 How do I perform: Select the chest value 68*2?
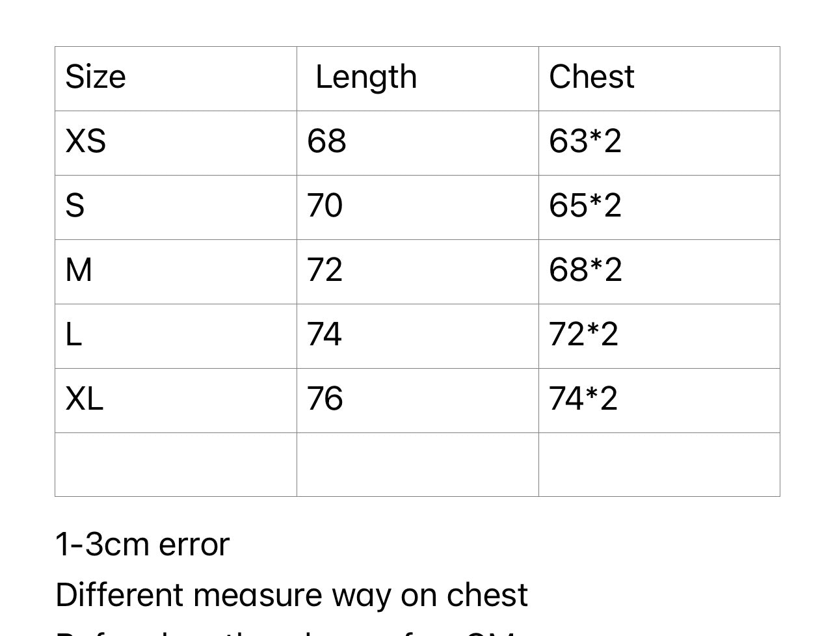click(585, 270)
